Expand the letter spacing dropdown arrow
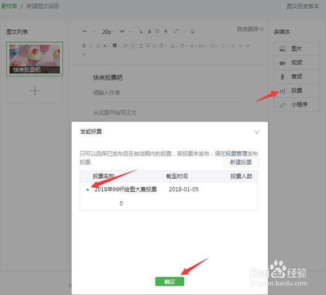Image resolution: width=326 pixels, height=295 pixels. coord(206,46)
